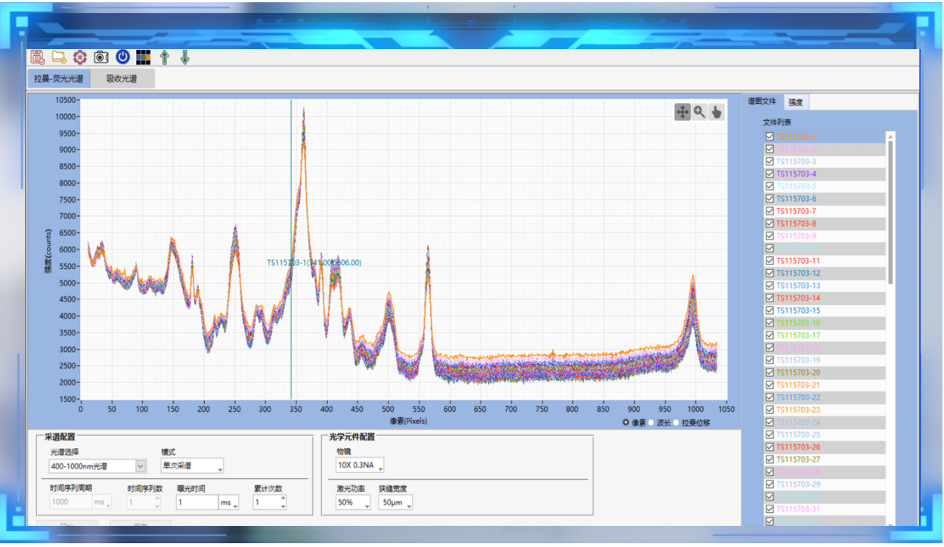Switch to the 吸收光谱 tab

click(x=122, y=79)
